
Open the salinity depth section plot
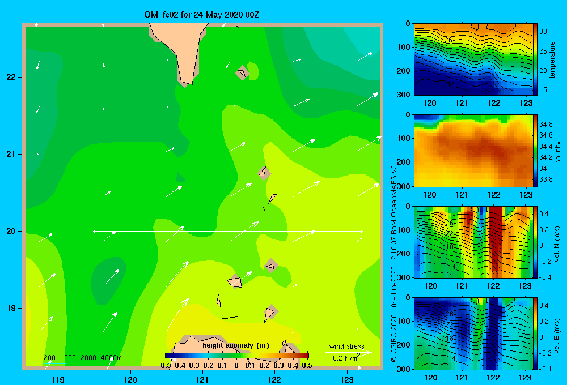tap(473, 151)
